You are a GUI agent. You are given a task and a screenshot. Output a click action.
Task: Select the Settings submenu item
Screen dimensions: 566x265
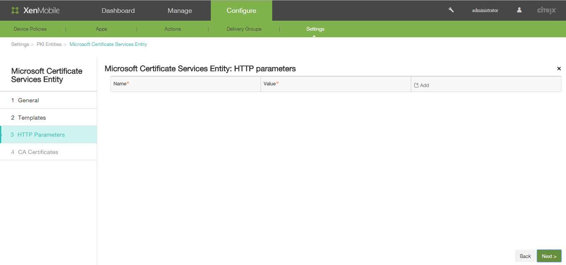point(315,29)
